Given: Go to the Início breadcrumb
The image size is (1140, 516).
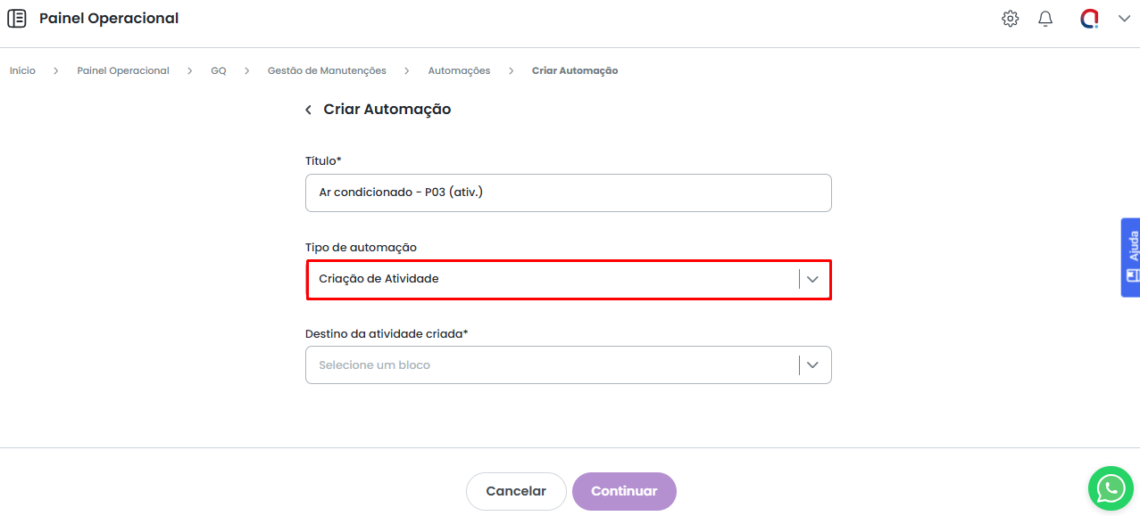Looking at the screenshot, I should pos(22,70).
